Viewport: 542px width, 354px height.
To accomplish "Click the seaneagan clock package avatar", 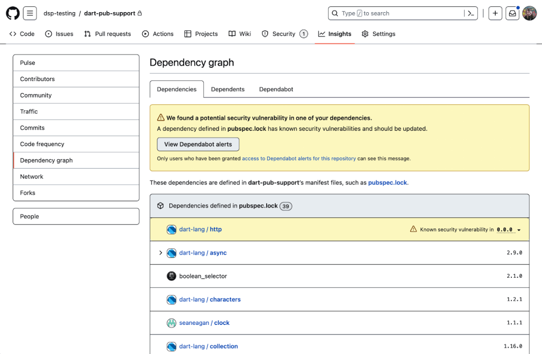I will 171,323.
